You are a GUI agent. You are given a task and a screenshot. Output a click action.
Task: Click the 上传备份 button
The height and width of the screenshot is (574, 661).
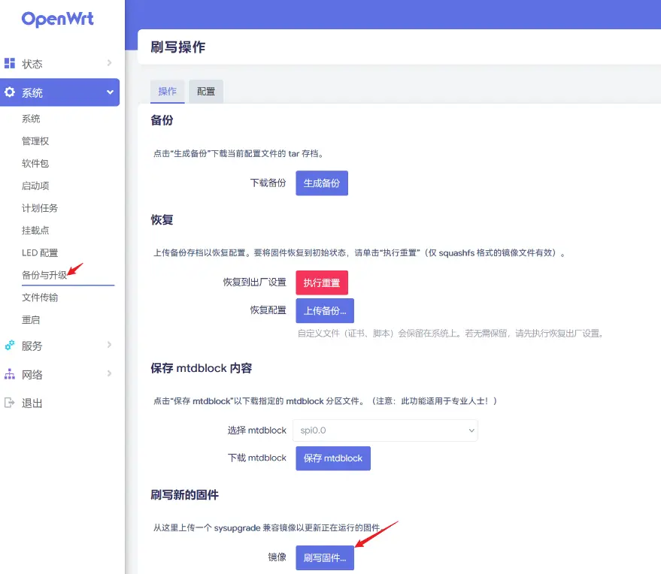(324, 310)
